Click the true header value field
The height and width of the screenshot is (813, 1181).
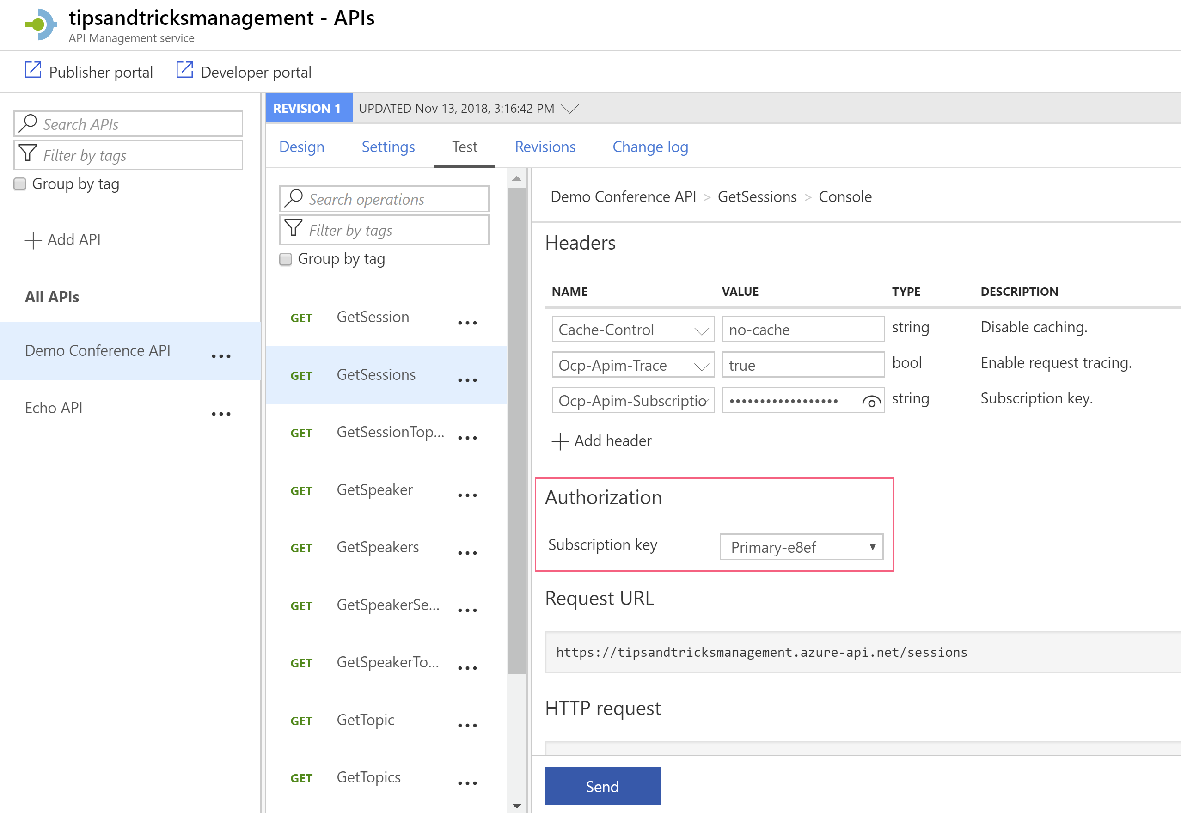(803, 365)
